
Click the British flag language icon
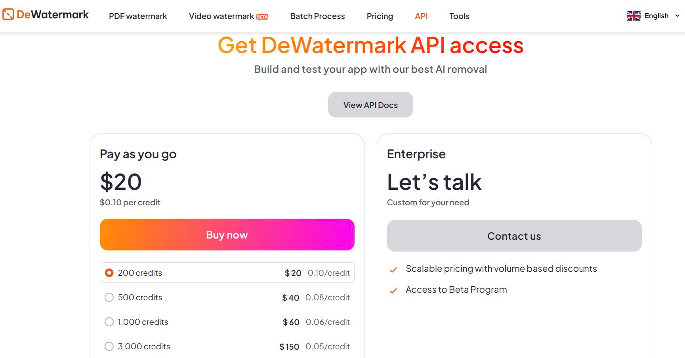[x=633, y=15]
